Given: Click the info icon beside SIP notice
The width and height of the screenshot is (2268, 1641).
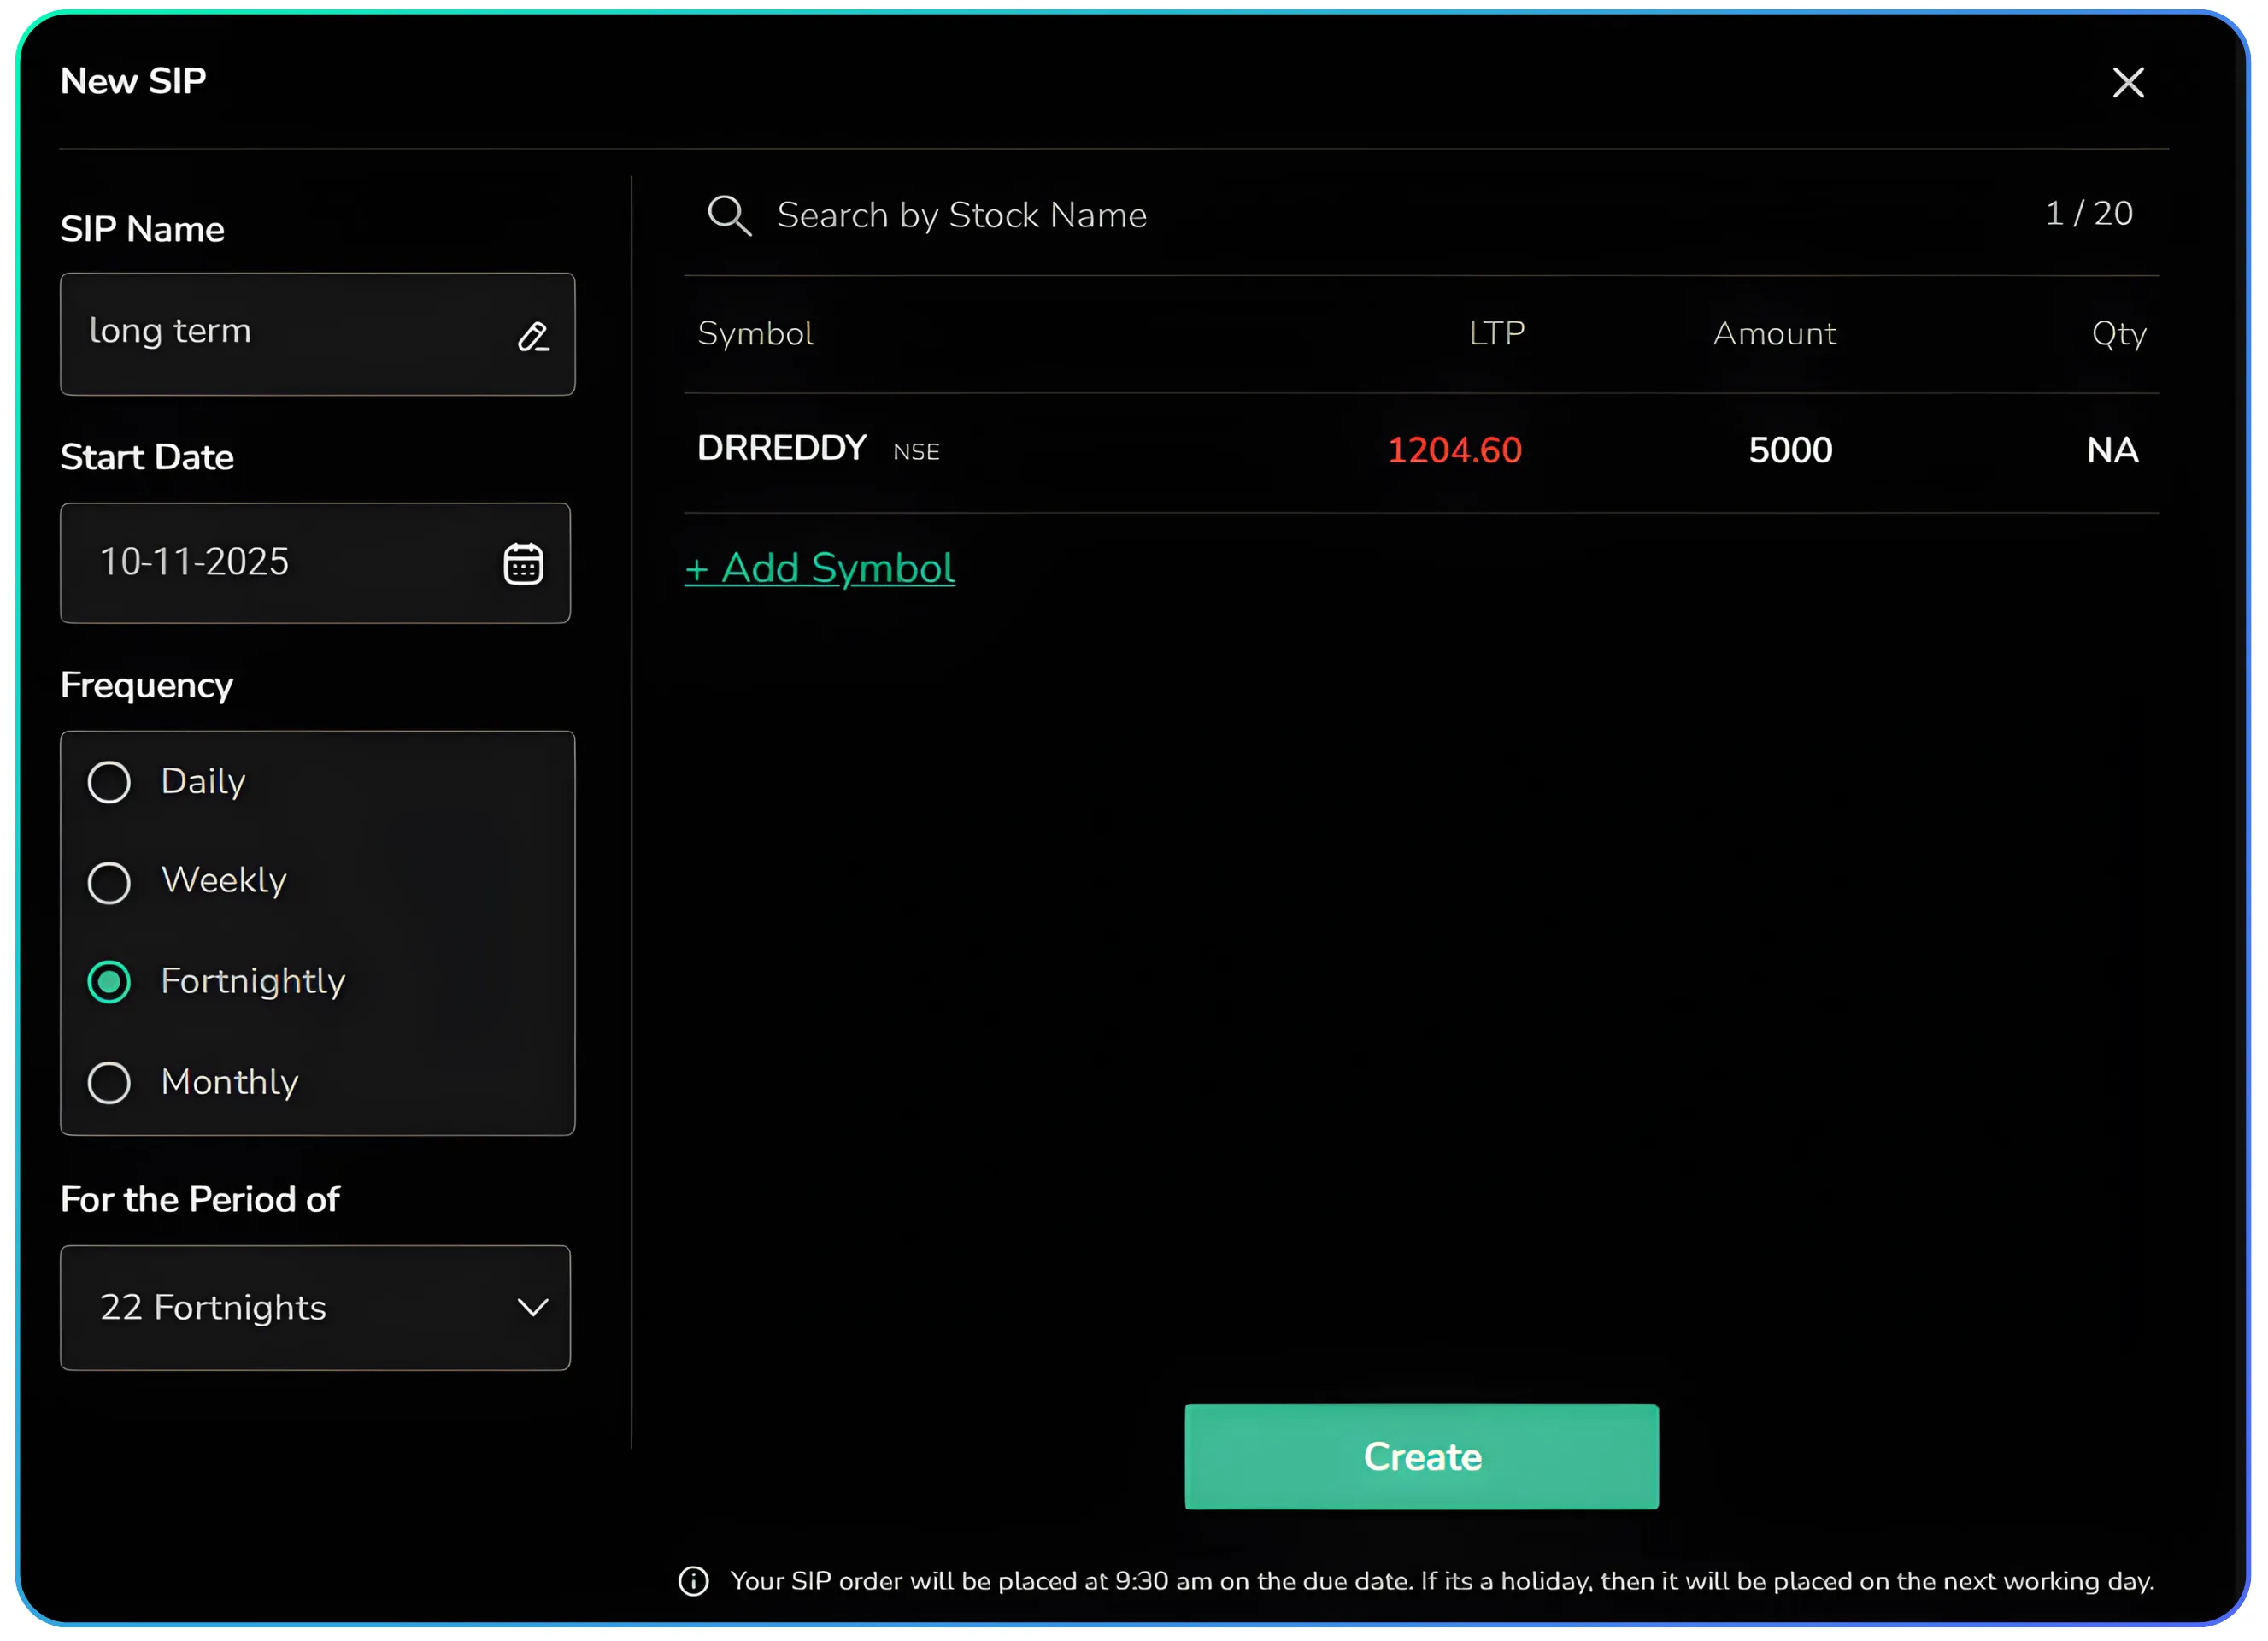Looking at the screenshot, I should point(693,1581).
